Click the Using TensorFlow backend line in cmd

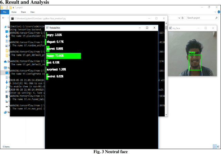click(26, 30)
